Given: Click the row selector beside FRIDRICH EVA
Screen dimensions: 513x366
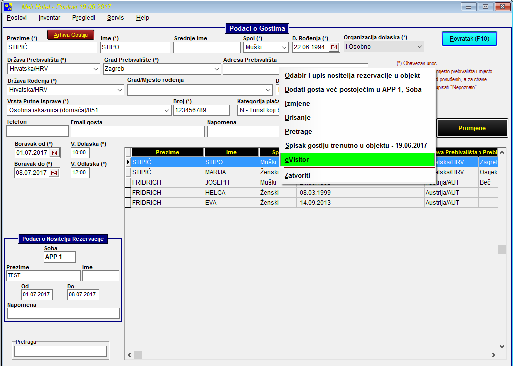Looking at the screenshot, I should point(128,203).
